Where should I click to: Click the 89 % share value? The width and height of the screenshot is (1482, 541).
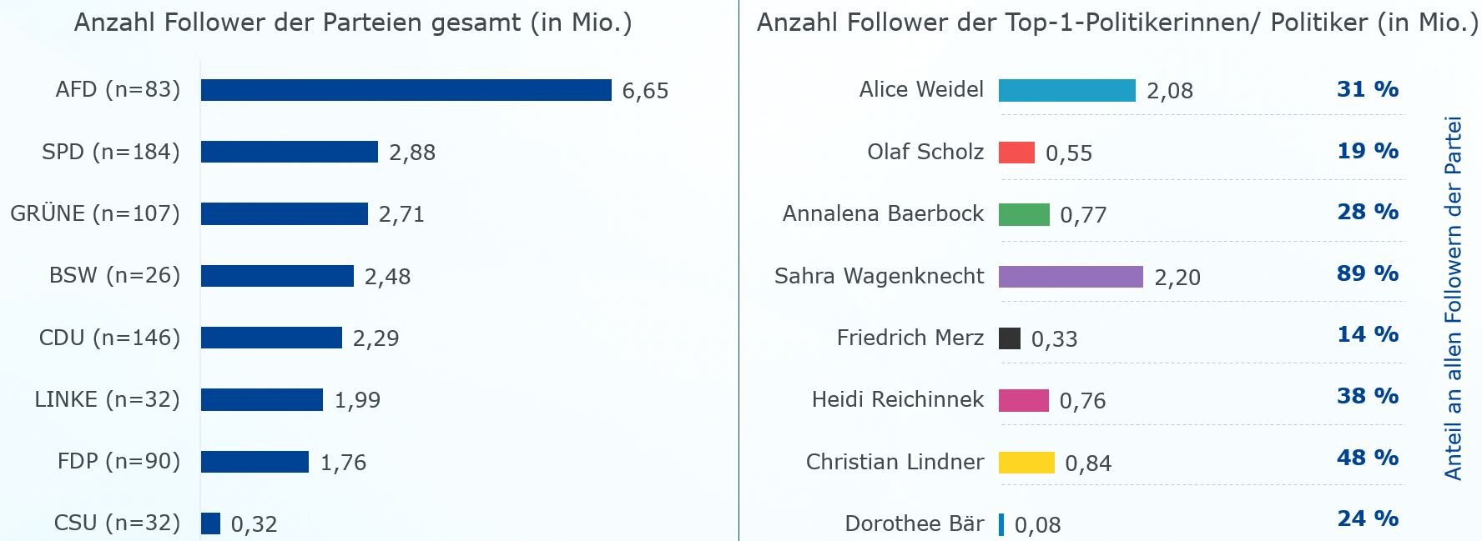[x=1367, y=273]
